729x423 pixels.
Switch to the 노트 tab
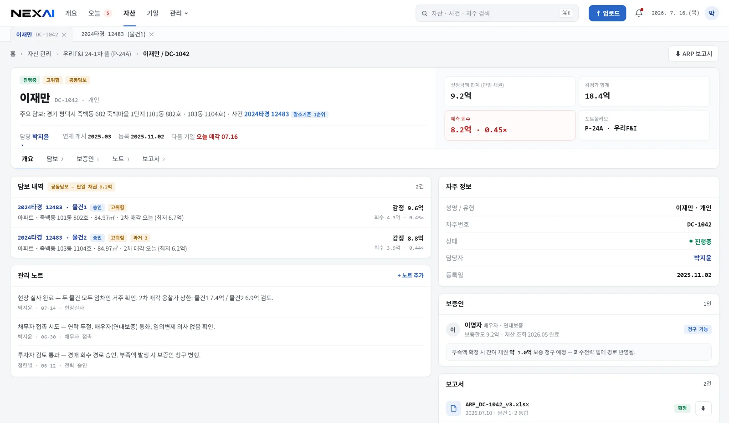121,159
